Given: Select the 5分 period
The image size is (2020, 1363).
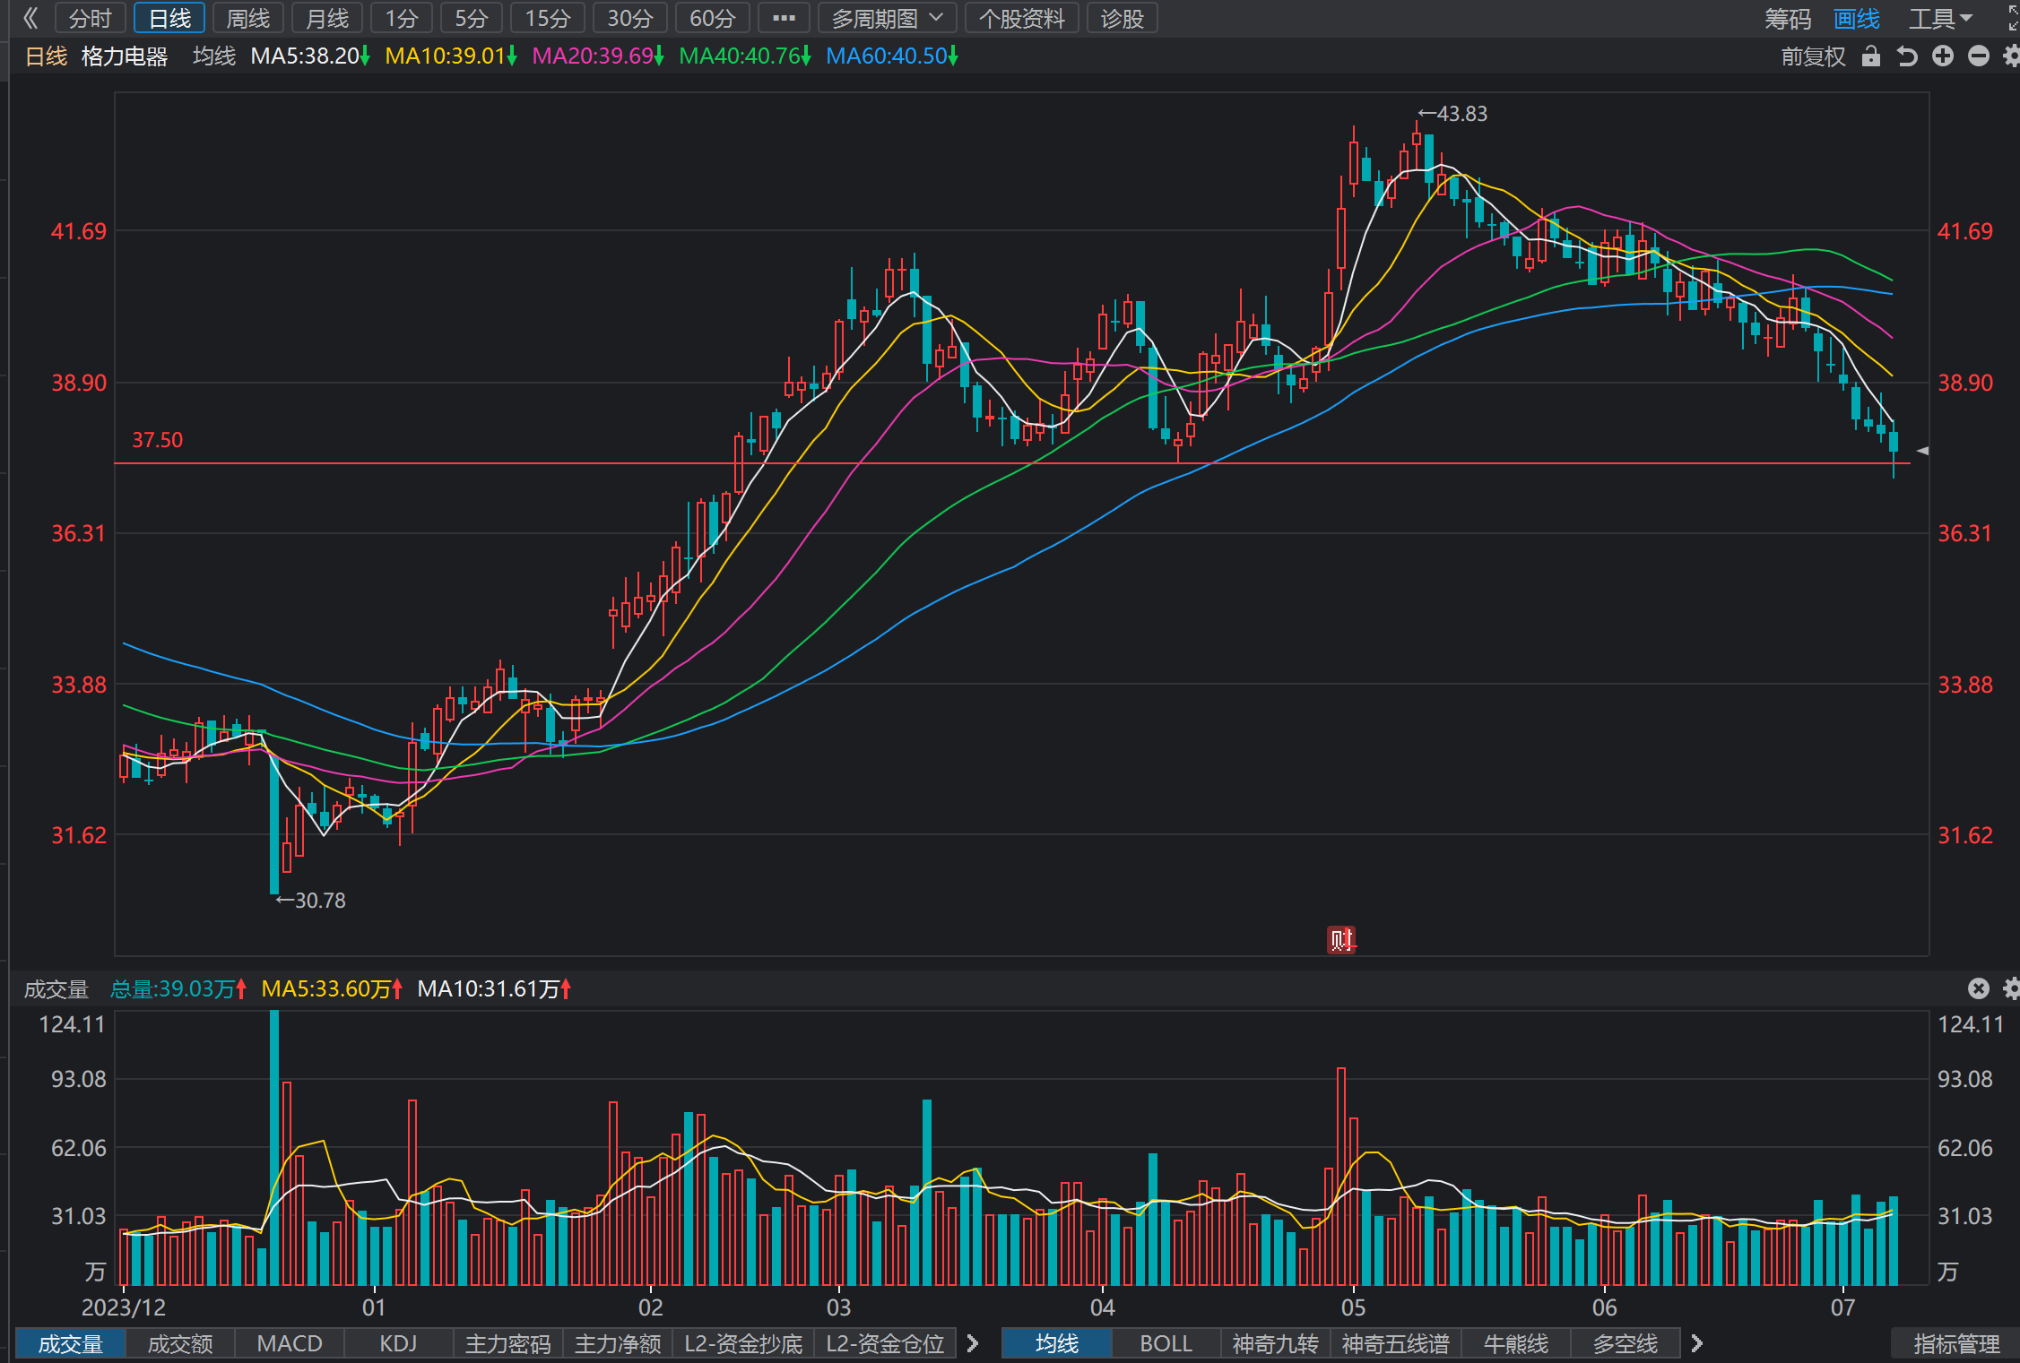Looking at the screenshot, I should pyautogui.click(x=472, y=18).
